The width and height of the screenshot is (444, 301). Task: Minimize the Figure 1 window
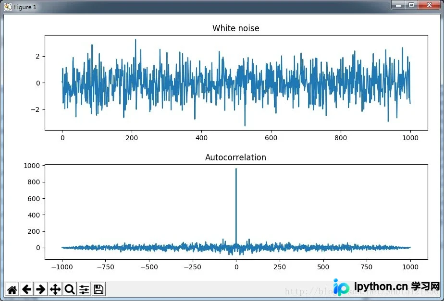point(398,5)
